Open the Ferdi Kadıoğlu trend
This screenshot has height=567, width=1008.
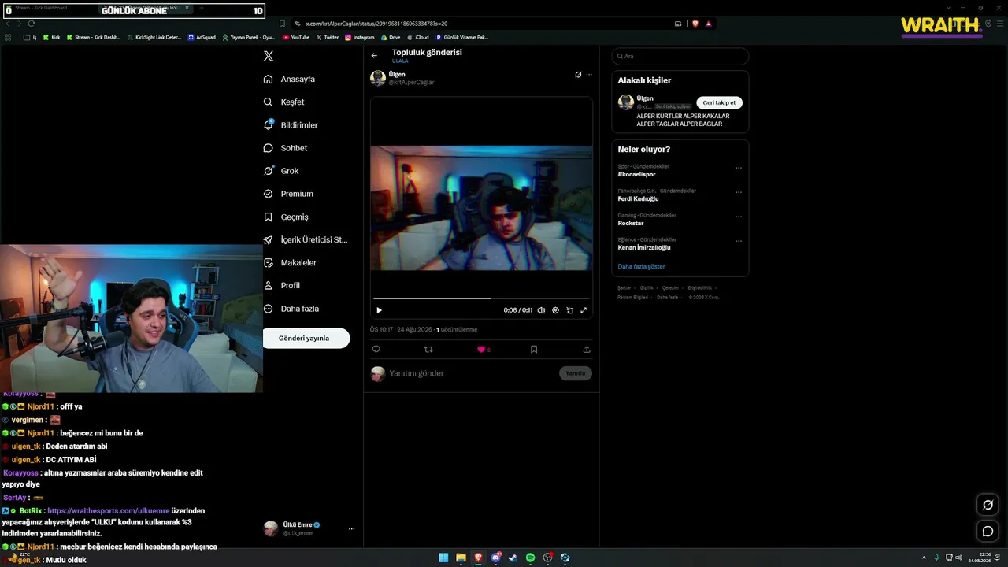click(638, 199)
